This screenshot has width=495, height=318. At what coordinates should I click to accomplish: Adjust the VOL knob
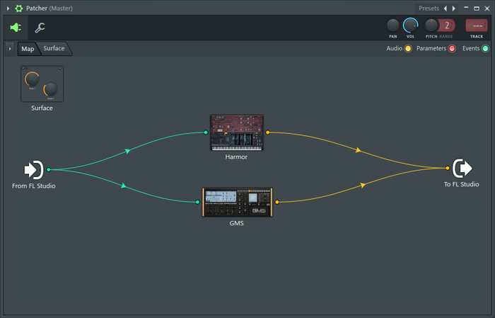tap(410, 25)
